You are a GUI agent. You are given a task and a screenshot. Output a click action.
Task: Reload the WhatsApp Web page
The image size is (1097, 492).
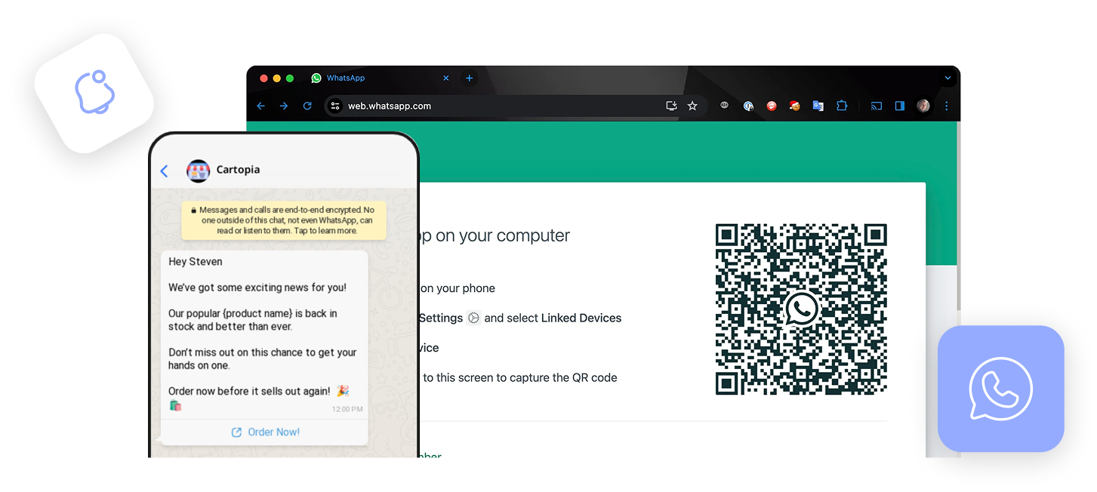click(x=307, y=106)
